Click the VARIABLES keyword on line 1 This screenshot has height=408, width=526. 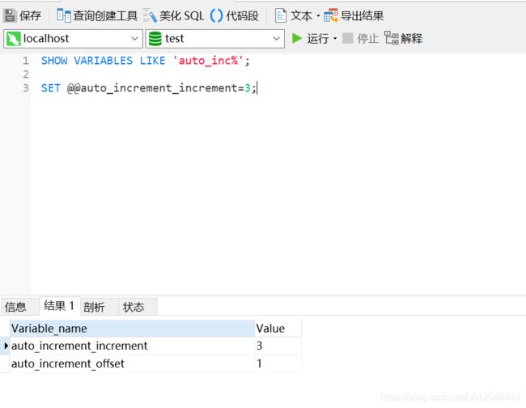(x=104, y=61)
